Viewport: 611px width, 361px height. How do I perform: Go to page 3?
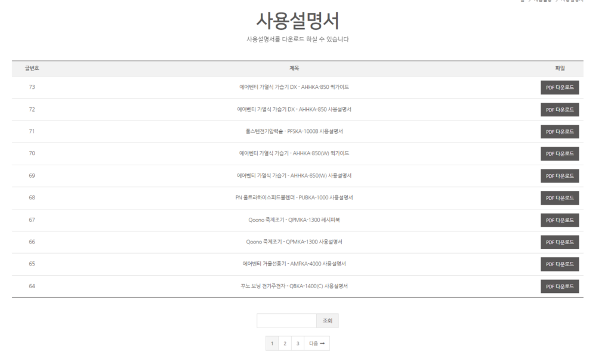(x=298, y=344)
